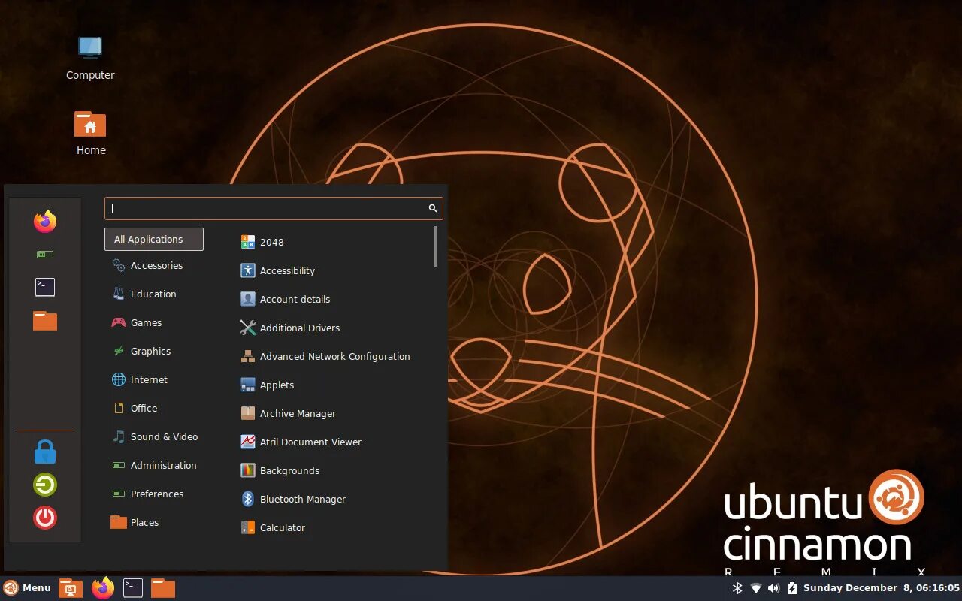Viewport: 962px width, 601px height.
Task: Click the Accessibility app icon
Action: [248, 270]
